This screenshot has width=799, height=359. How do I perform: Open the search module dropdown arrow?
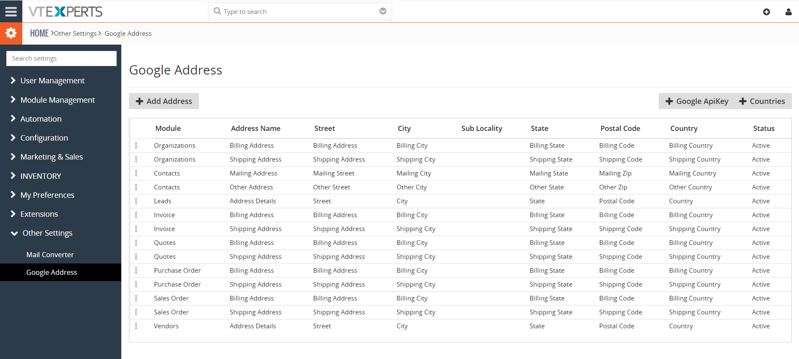click(x=383, y=11)
